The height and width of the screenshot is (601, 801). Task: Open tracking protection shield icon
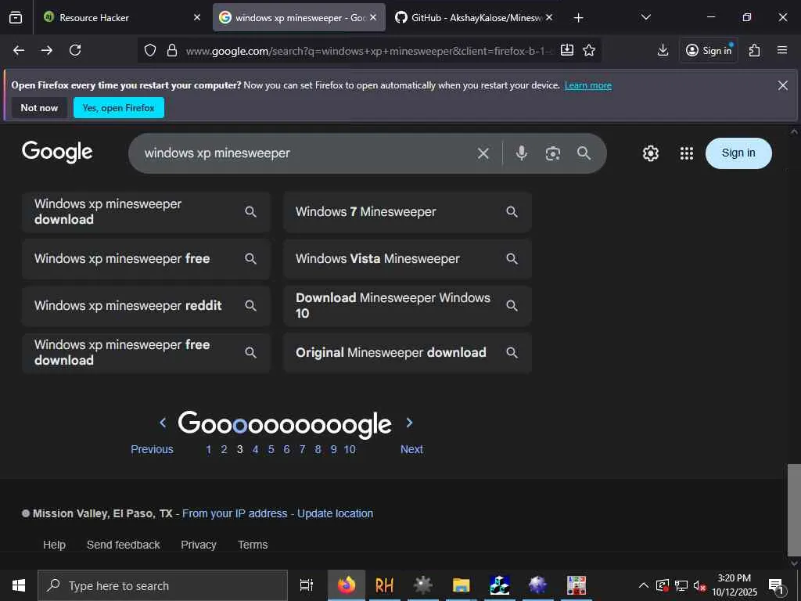coord(149,50)
